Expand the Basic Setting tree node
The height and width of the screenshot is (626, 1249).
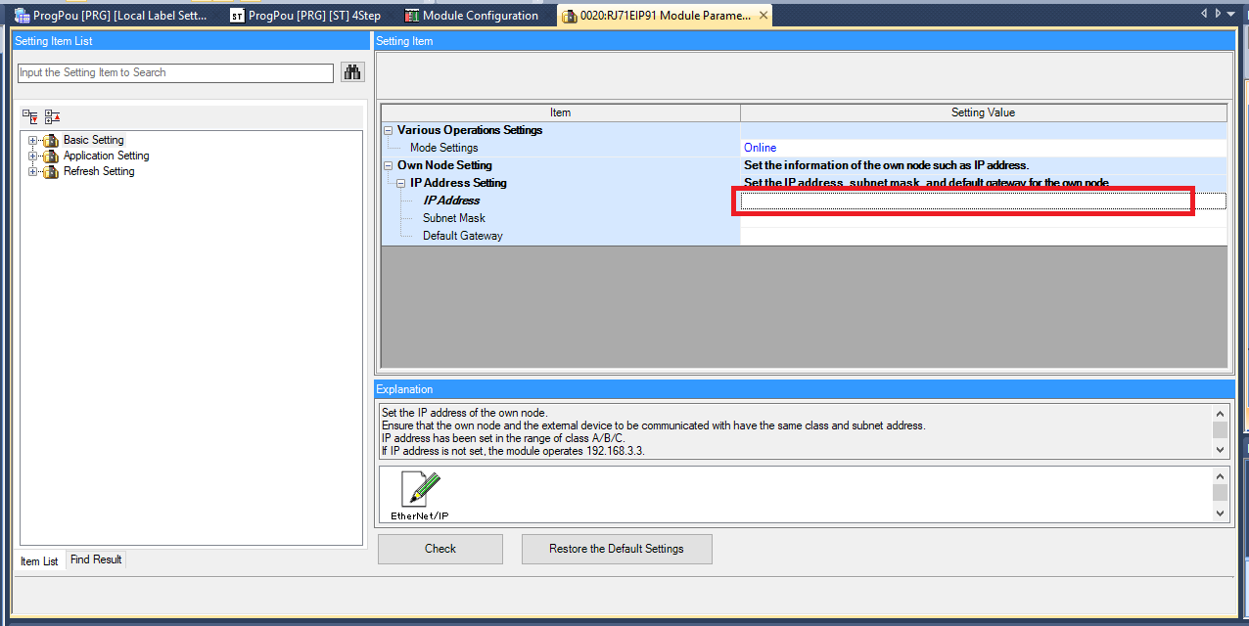click(x=33, y=141)
